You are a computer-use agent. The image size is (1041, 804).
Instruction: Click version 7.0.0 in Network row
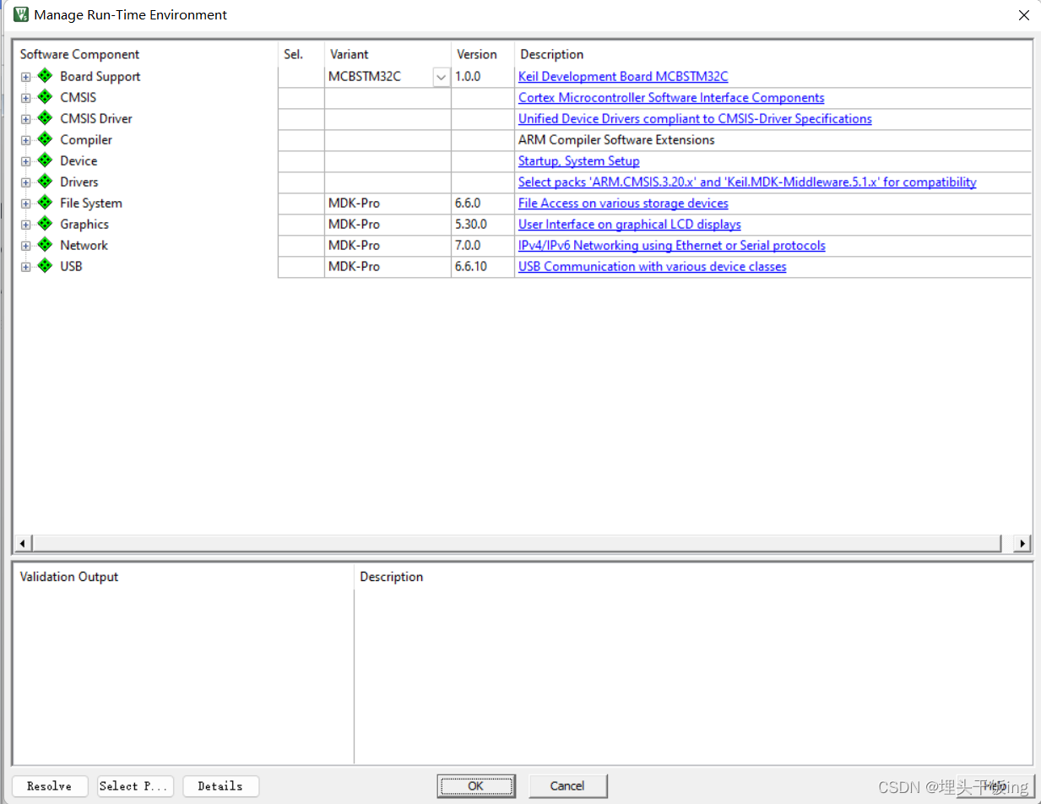tap(468, 245)
